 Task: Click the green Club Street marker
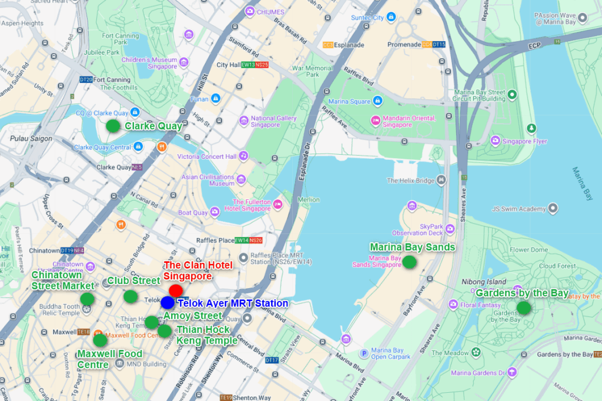pos(131,296)
